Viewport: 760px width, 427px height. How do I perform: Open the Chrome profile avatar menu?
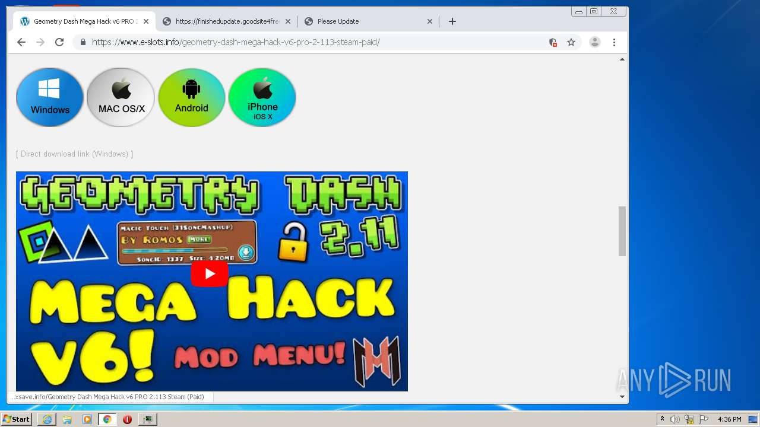pyautogui.click(x=595, y=42)
